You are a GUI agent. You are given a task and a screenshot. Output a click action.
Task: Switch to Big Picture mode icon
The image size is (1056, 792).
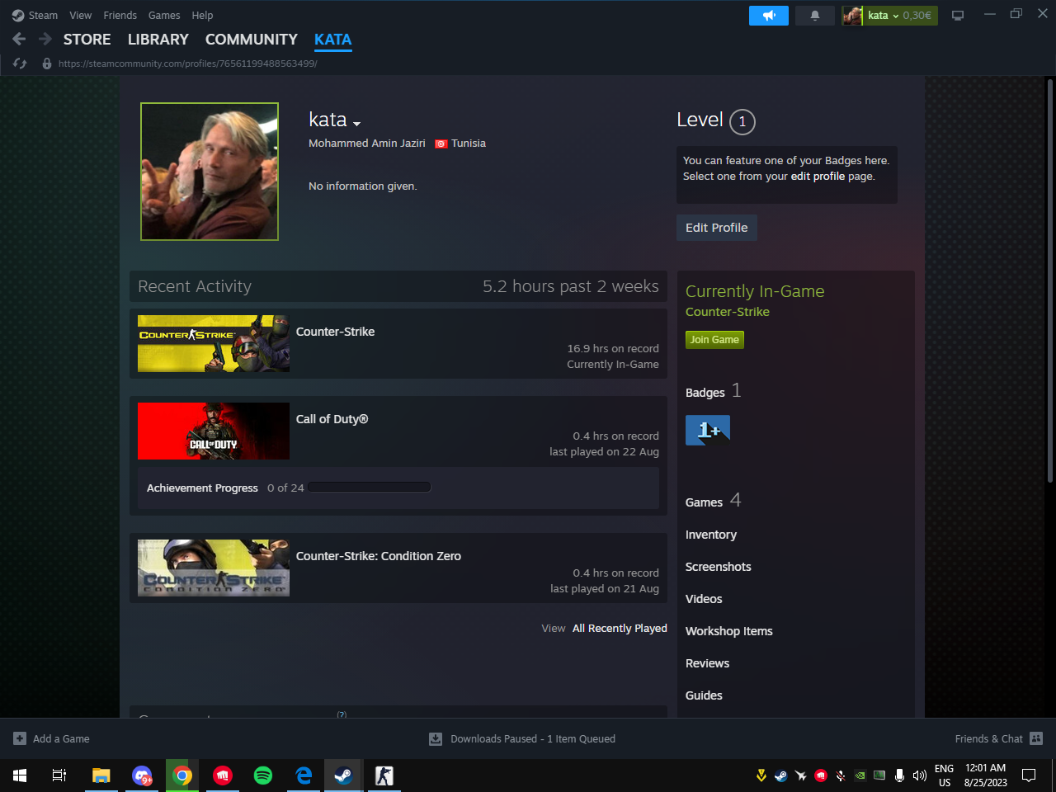pos(958,16)
